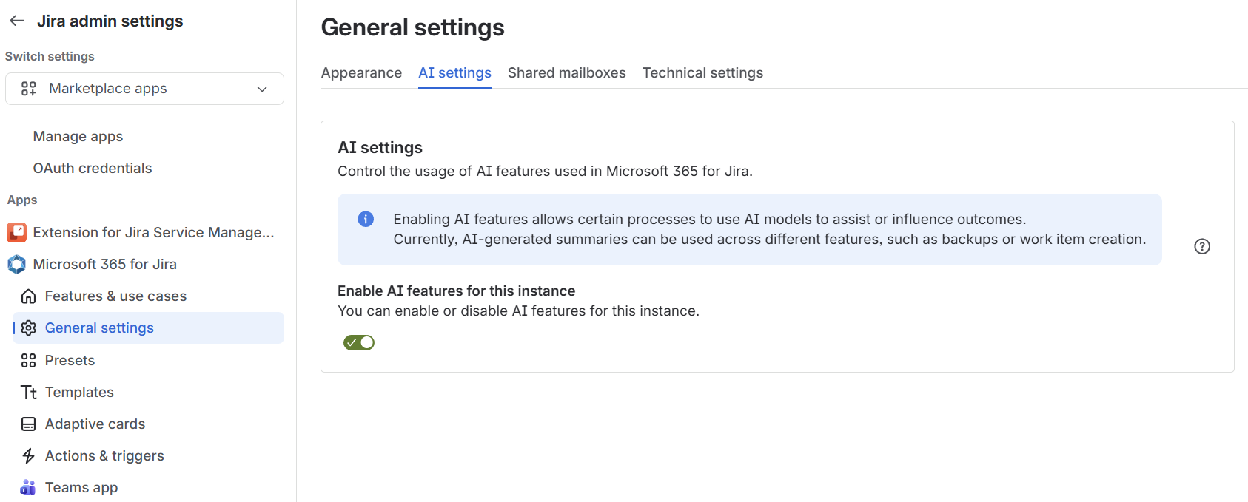Open the Manage apps link
1248x502 pixels.
78,136
